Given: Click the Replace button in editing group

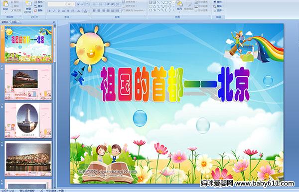Looking at the screenshot, I should (x=218, y=6).
